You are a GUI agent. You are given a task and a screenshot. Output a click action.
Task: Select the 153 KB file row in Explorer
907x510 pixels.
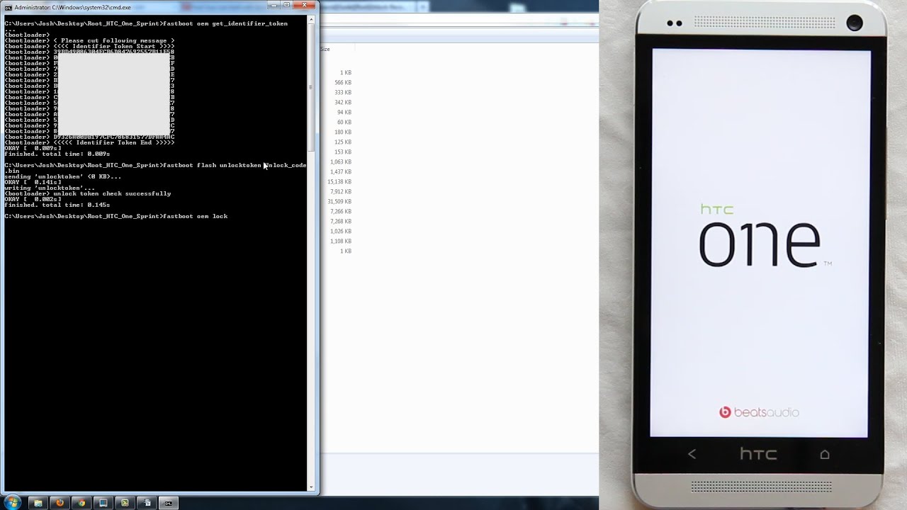point(343,152)
